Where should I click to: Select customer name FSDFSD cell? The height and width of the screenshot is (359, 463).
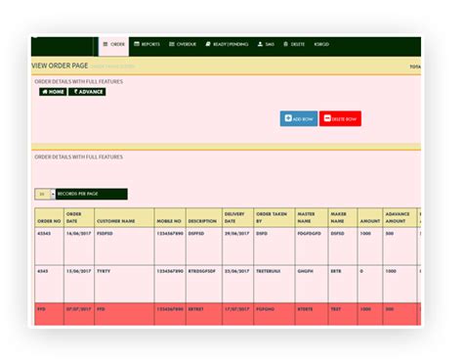(124, 247)
